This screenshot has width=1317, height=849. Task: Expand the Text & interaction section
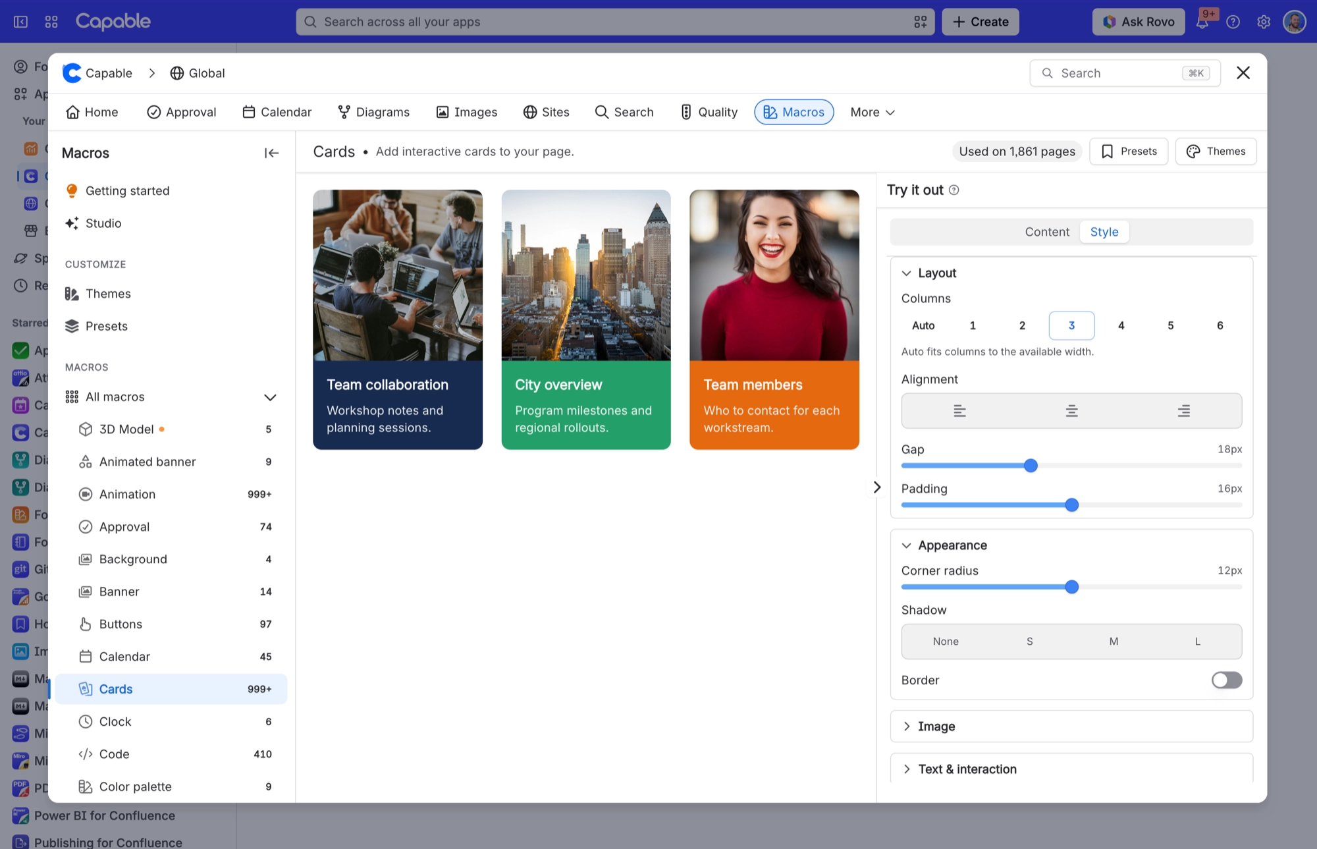click(x=1071, y=769)
